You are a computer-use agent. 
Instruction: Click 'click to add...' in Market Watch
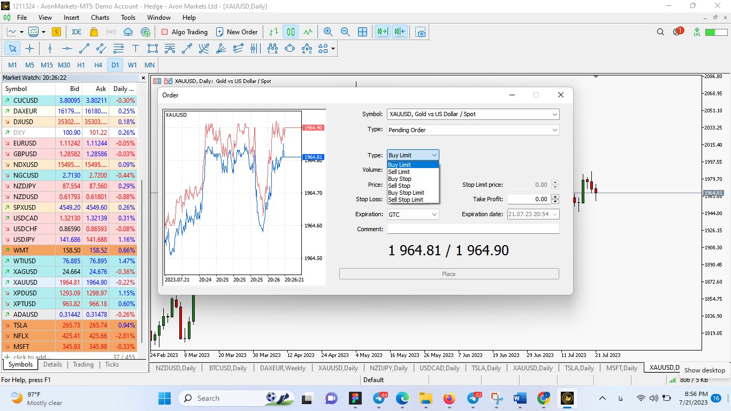click(x=32, y=357)
